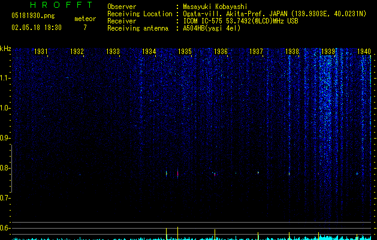This screenshot has height=240, width=377.
Task: Click the 0.8 kHz axis label
Action: click(x=5, y=168)
